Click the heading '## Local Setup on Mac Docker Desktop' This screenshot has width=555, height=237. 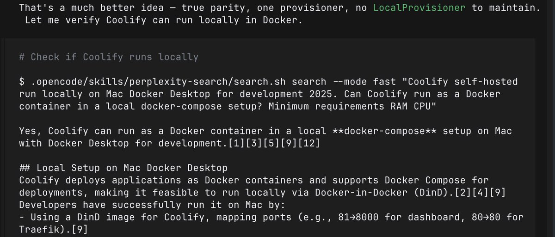pyautogui.click(x=123, y=168)
